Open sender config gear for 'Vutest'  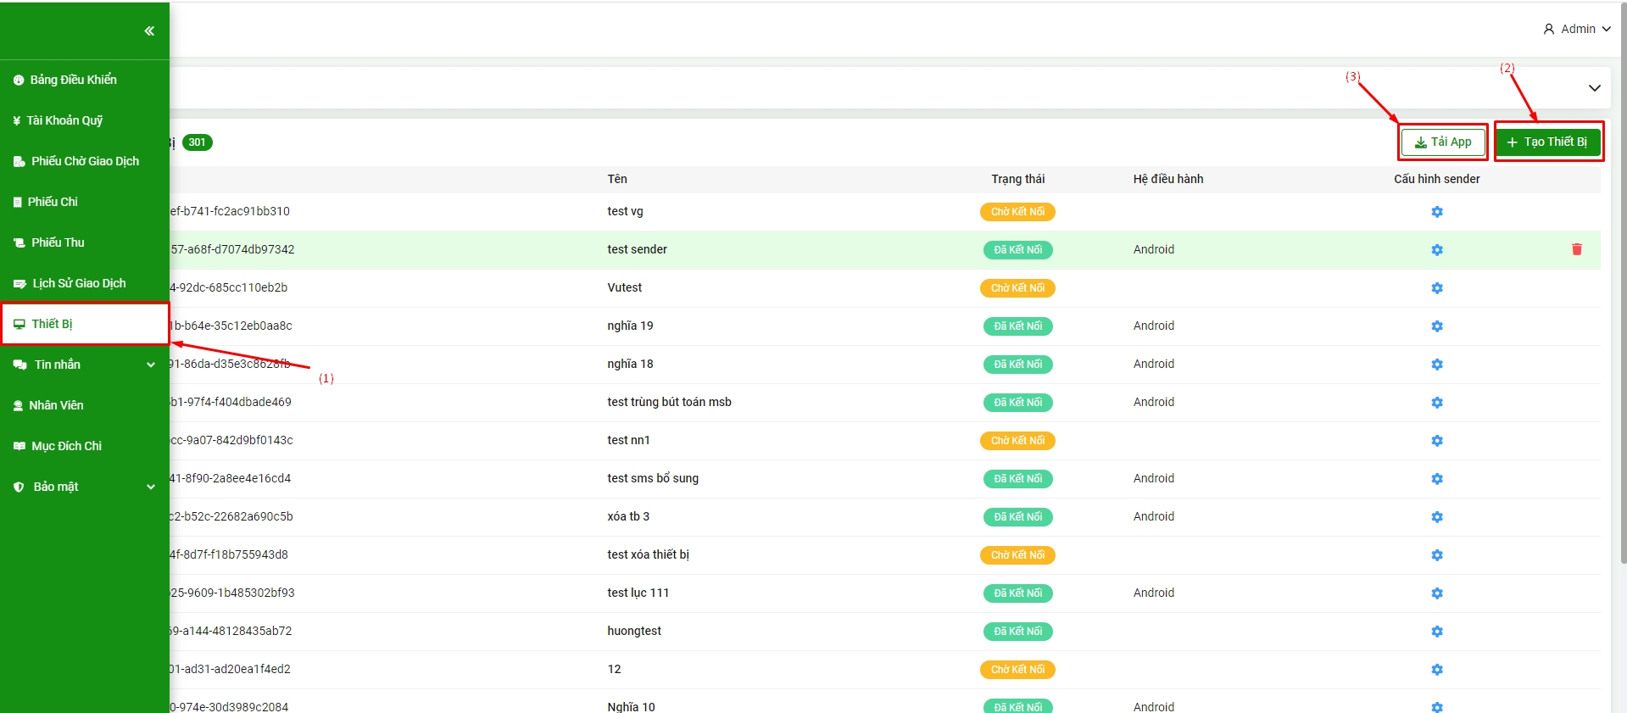click(x=1436, y=288)
